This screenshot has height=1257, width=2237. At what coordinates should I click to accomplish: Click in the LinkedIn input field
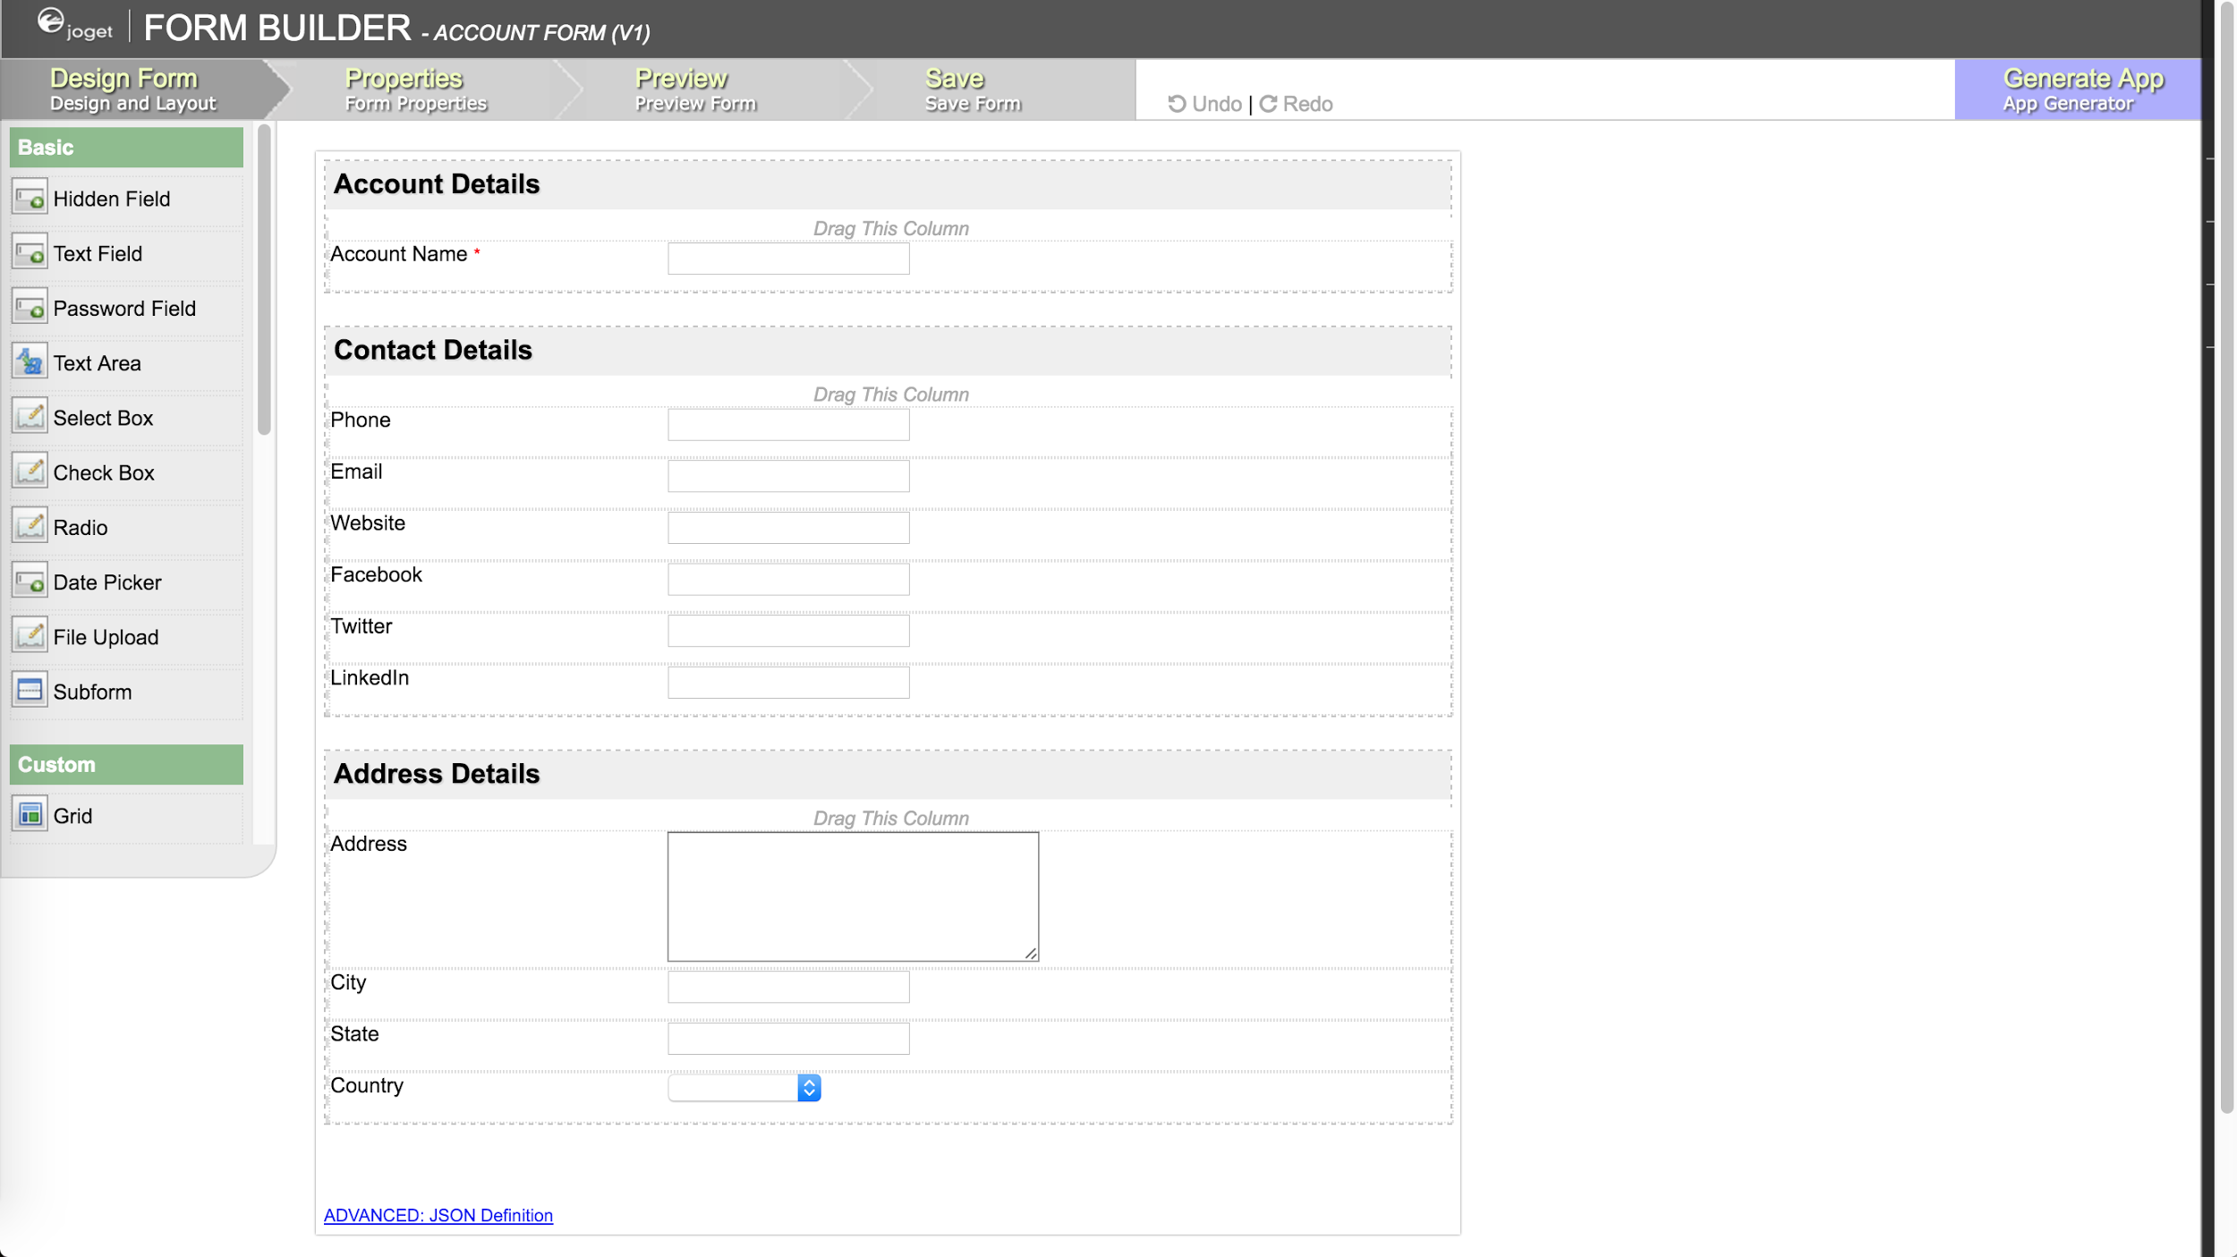[788, 683]
